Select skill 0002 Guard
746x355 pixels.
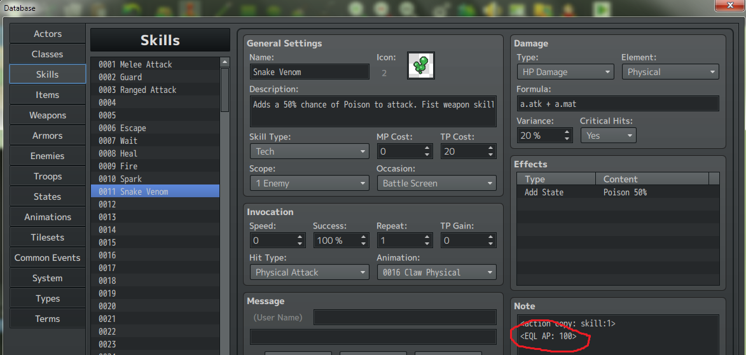tap(155, 77)
